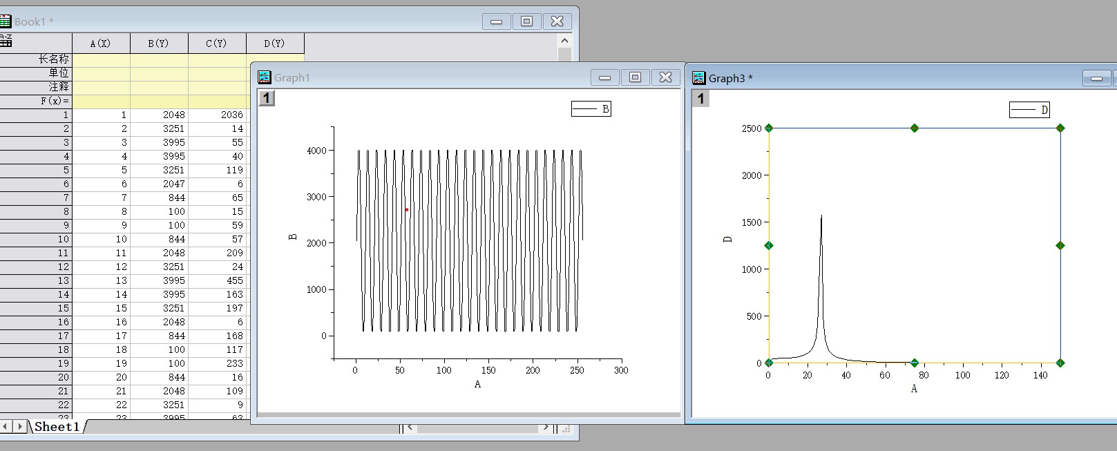Image resolution: width=1117 pixels, height=451 pixels.
Task: Select layer 1 icon in Graph3
Action: 700,98
